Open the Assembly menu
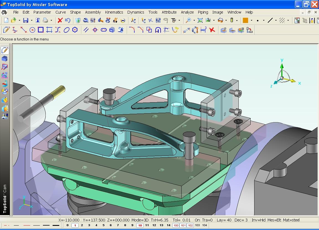The image size is (319, 230). 93,12
